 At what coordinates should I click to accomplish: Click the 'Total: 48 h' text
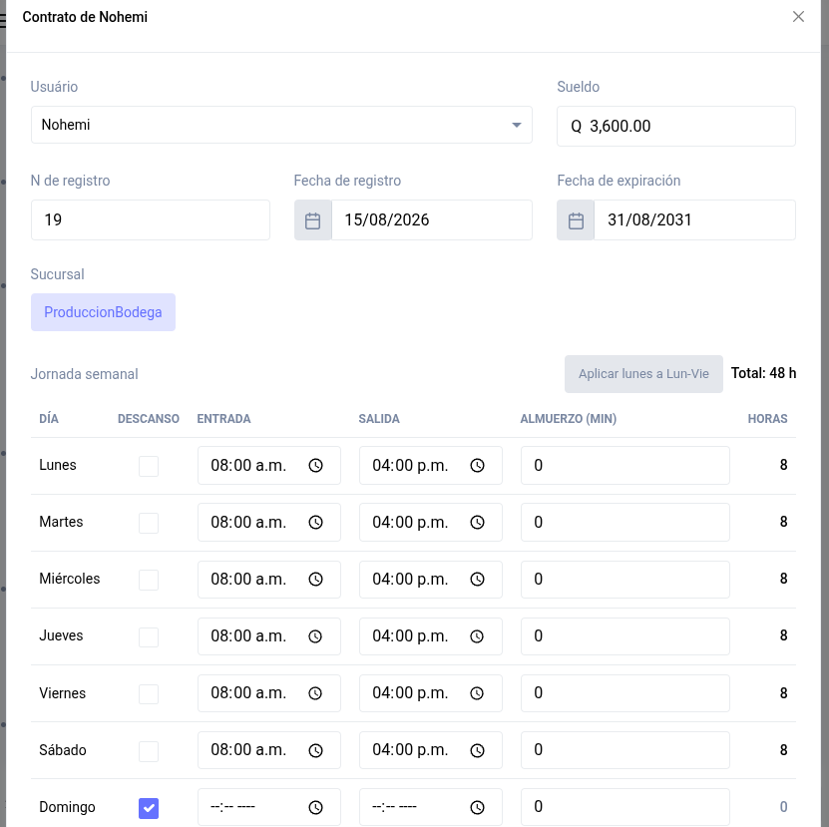coord(763,373)
